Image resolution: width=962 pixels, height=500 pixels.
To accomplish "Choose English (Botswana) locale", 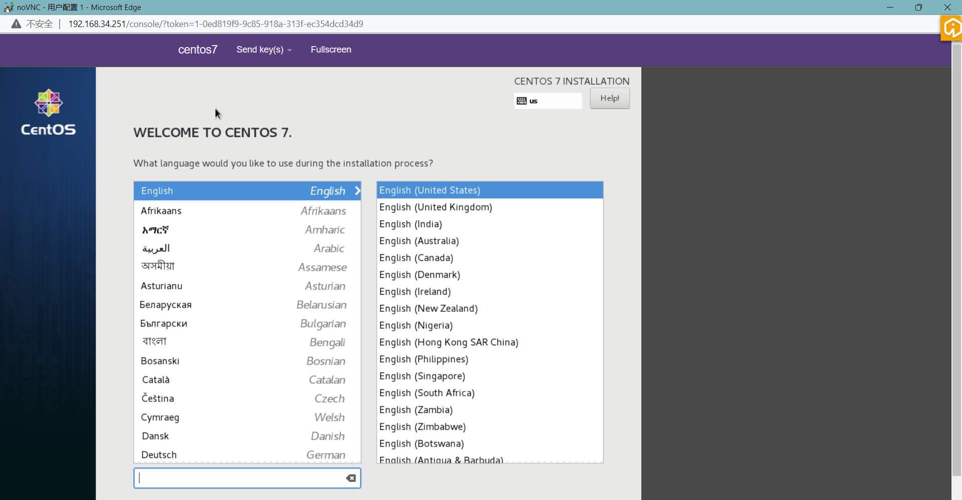I will pos(490,443).
